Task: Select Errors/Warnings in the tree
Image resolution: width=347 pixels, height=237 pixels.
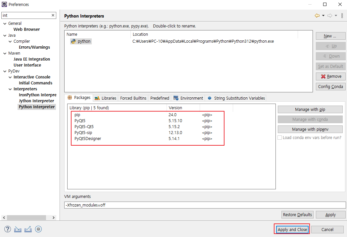Action: tap(34, 47)
